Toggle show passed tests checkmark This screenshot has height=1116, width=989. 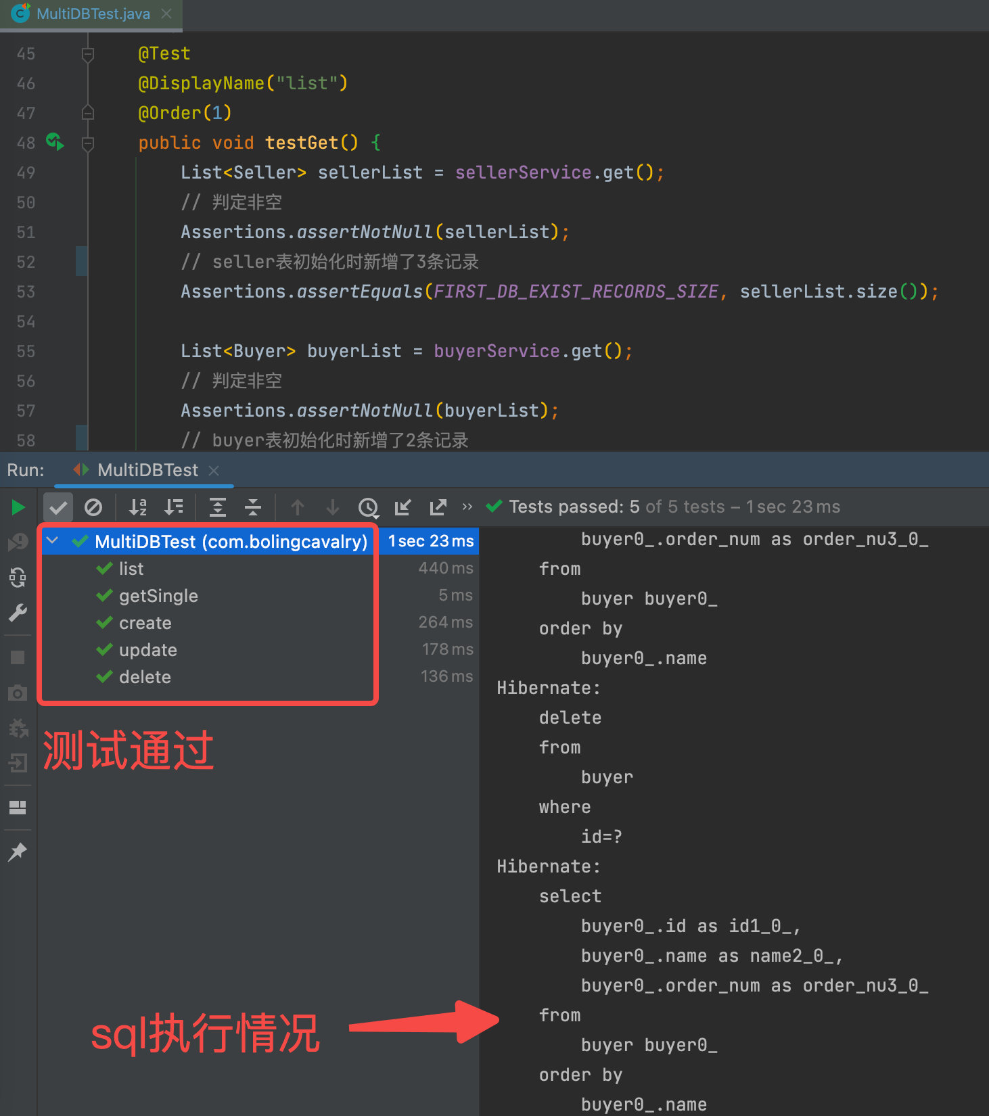pos(58,507)
